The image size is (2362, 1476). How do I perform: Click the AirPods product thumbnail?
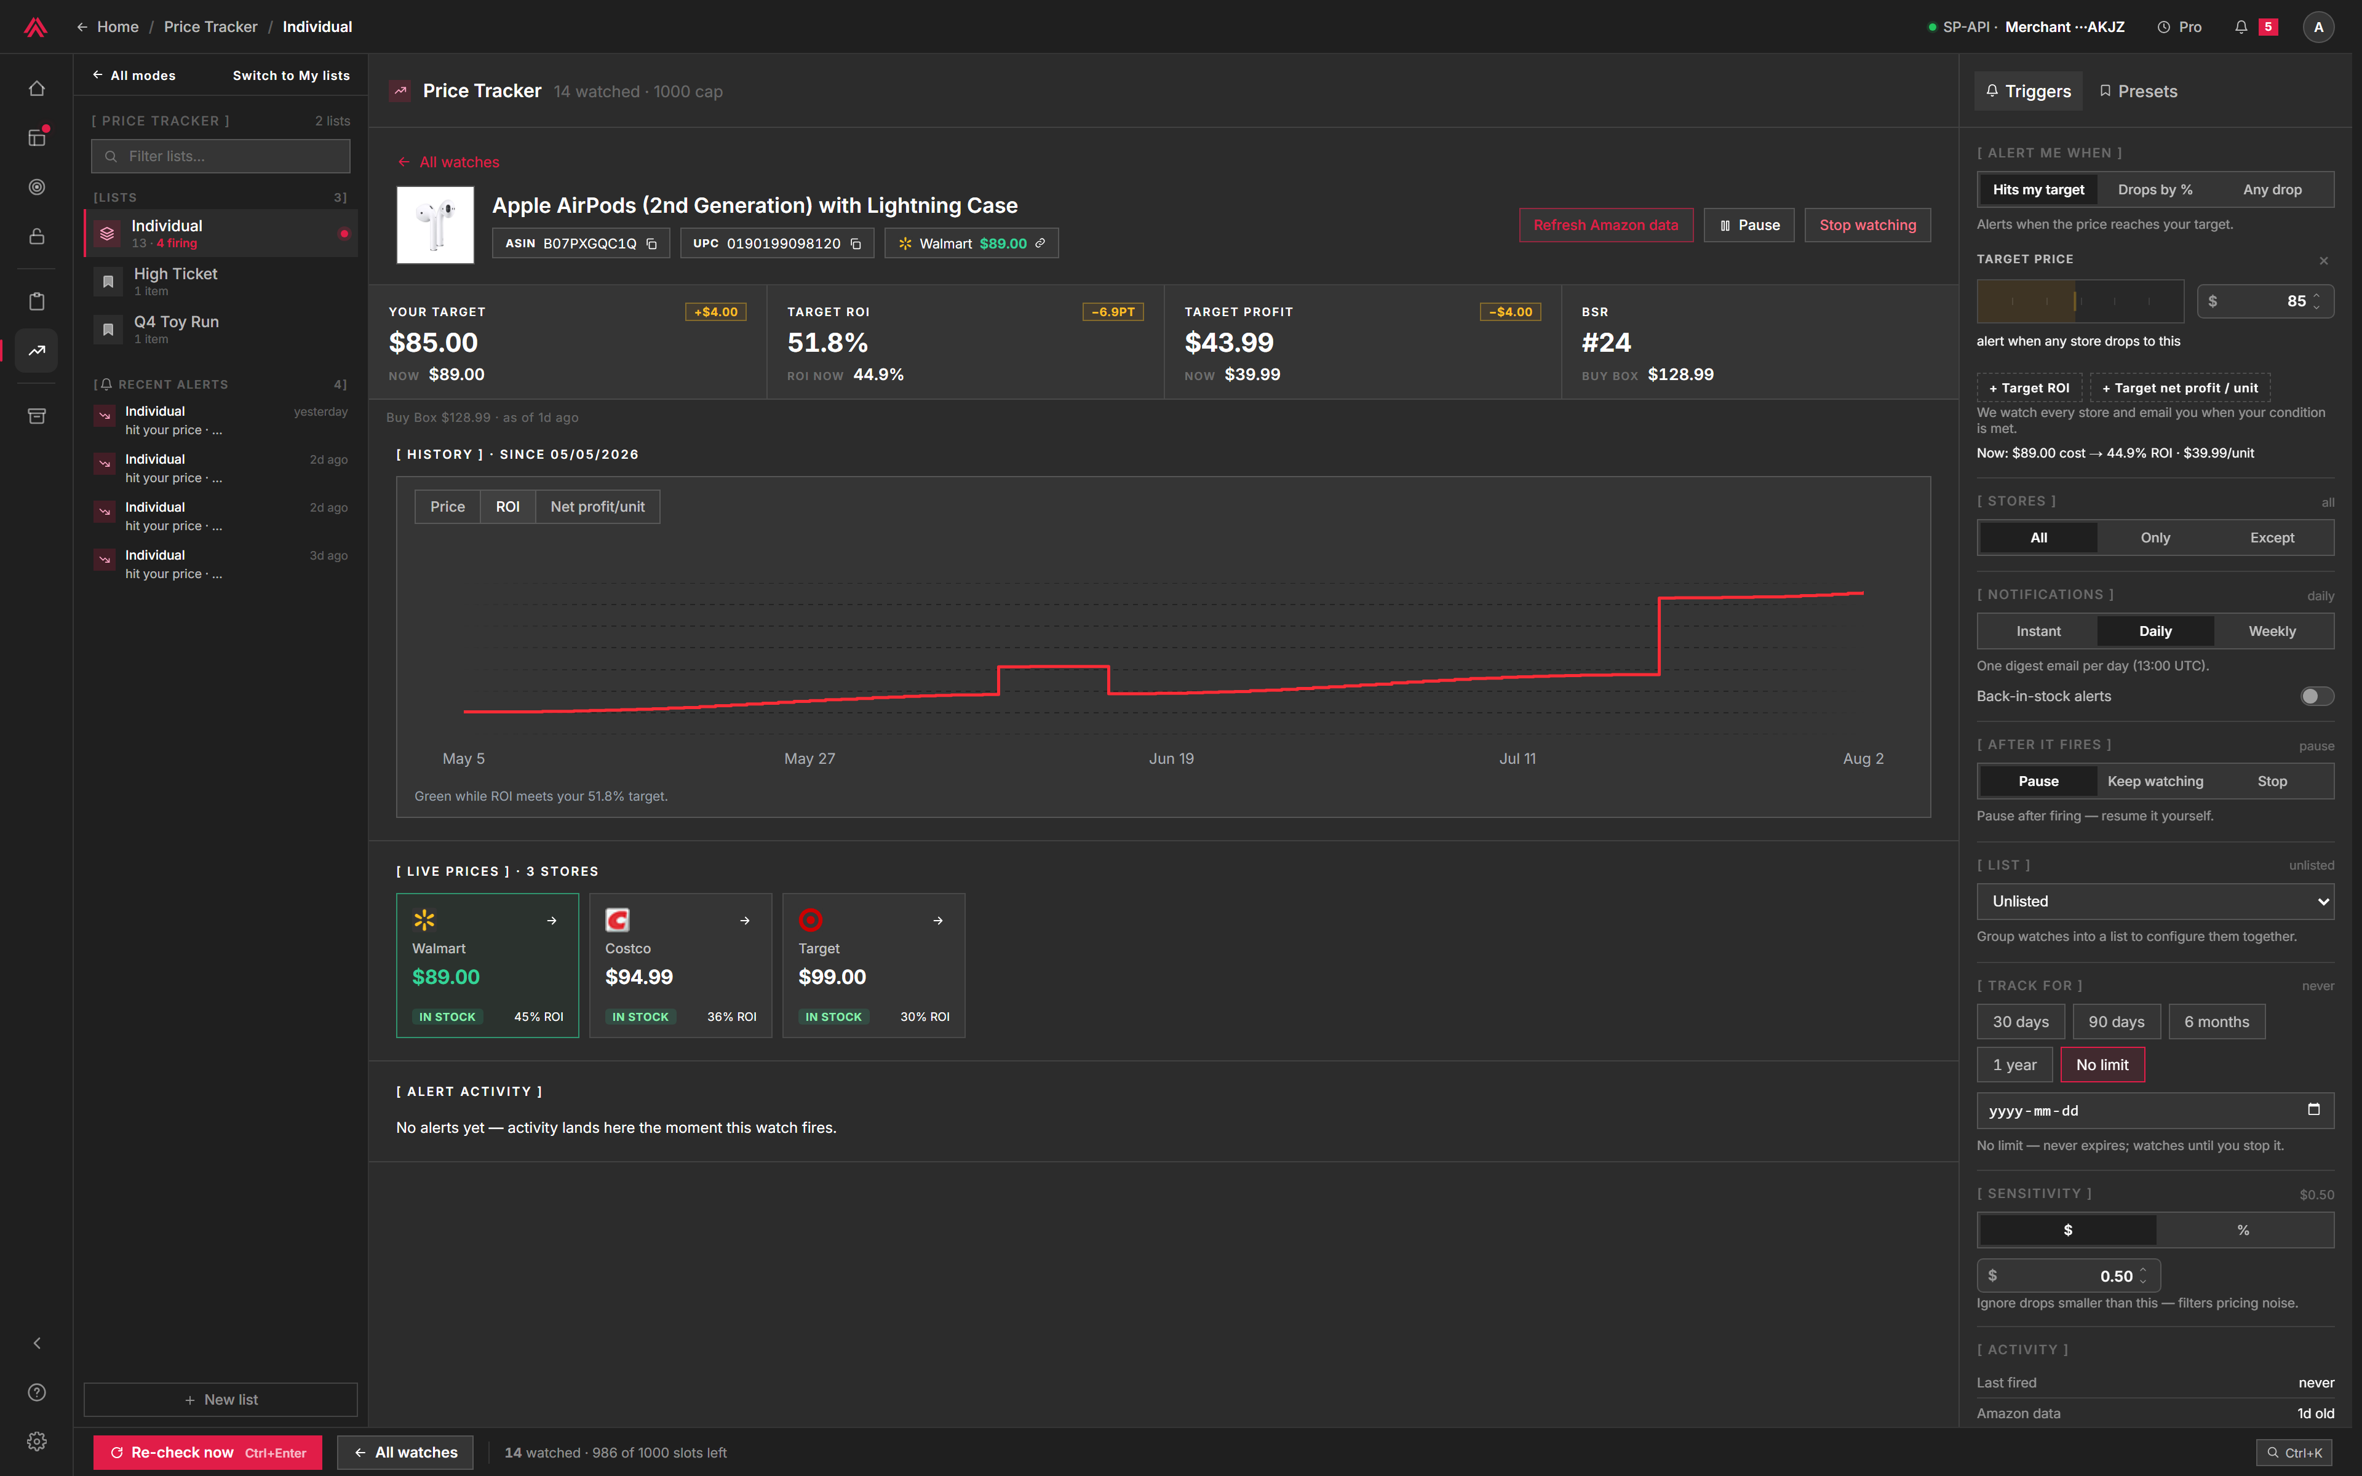435,224
